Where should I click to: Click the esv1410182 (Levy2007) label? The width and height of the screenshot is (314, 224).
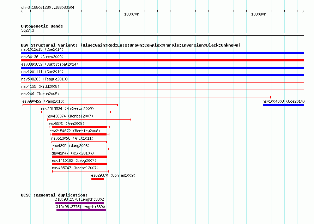[x=74, y=161]
